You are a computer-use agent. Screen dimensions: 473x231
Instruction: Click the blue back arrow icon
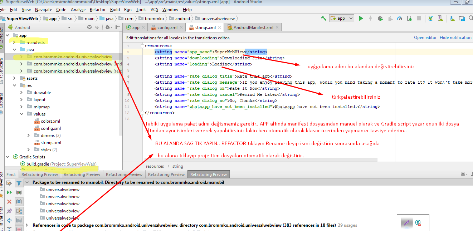click(x=10, y=220)
